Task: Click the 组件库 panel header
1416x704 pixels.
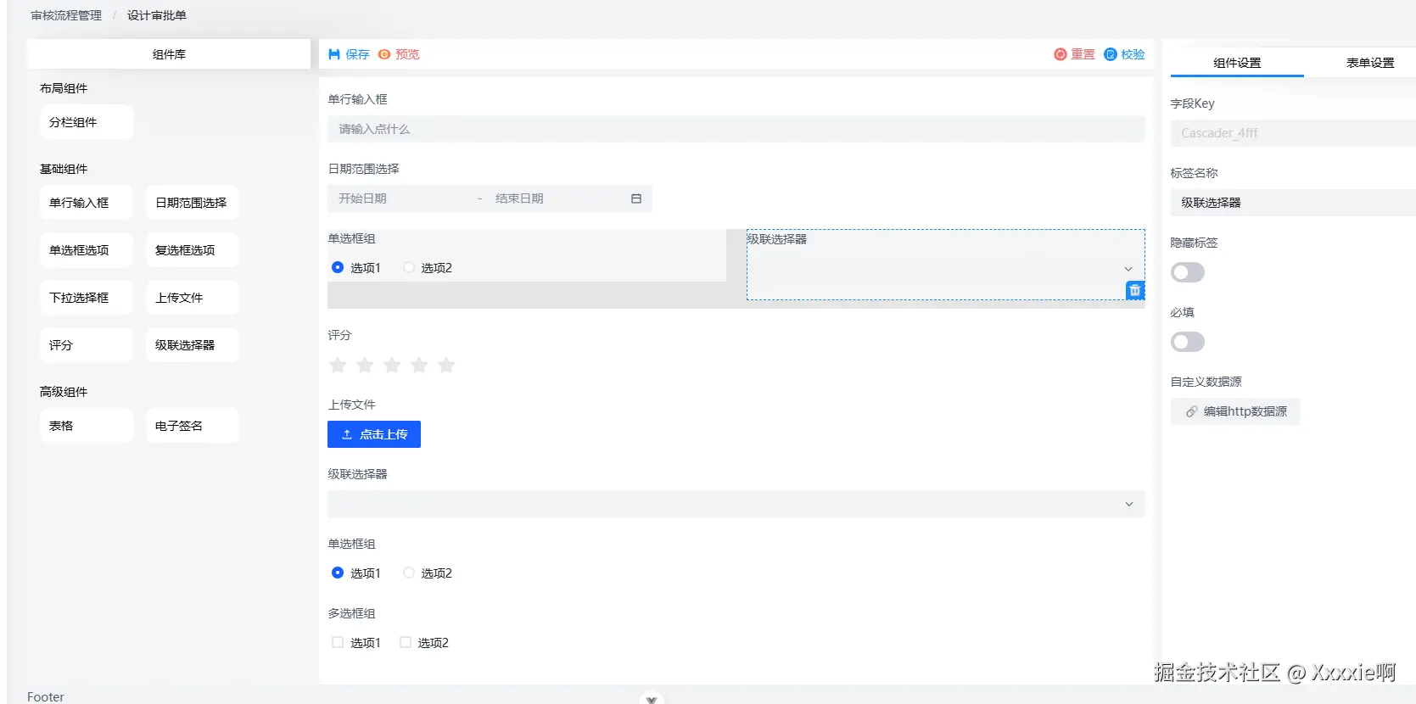Action: point(169,54)
